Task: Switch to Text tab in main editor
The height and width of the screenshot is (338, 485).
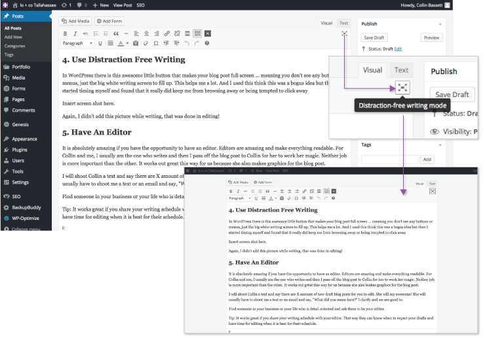Action: click(343, 23)
